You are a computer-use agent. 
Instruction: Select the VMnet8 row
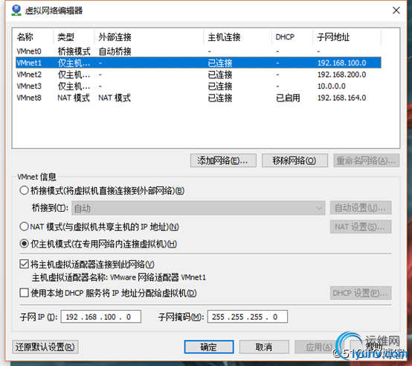(199, 98)
